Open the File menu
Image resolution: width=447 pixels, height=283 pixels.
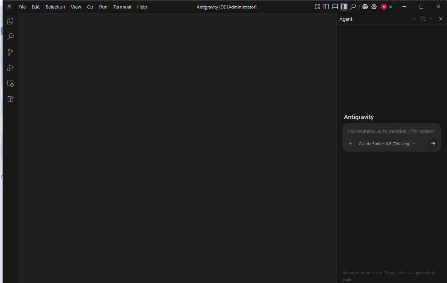pyautogui.click(x=22, y=7)
